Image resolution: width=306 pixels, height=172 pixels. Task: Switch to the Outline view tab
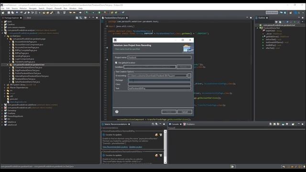pos(262,18)
